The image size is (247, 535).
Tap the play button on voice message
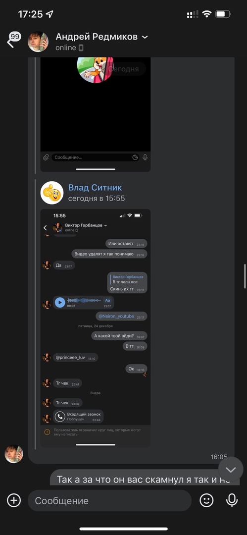(x=60, y=302)
